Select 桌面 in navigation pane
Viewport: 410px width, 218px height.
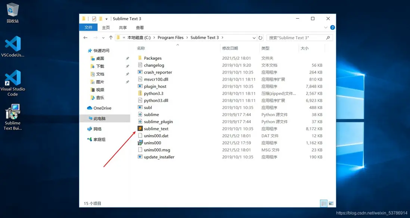point(100,58)
